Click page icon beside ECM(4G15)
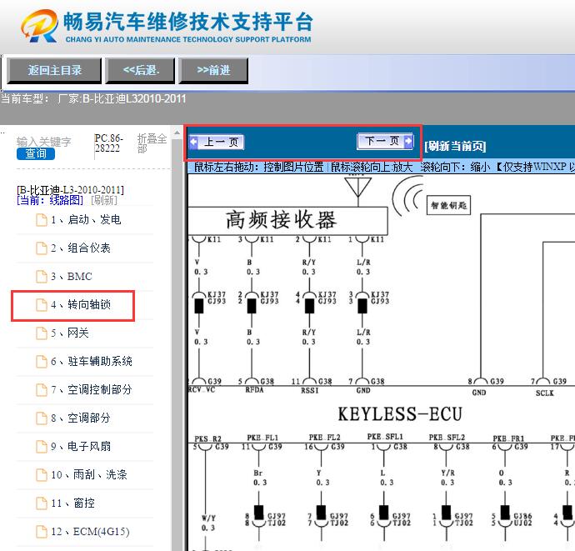575x551 pixels. tap(42, 532)
